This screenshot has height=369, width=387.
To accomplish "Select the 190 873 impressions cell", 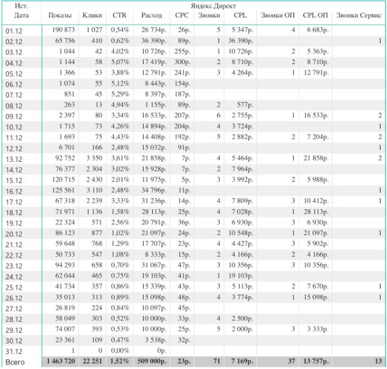I will pos(63,30).
